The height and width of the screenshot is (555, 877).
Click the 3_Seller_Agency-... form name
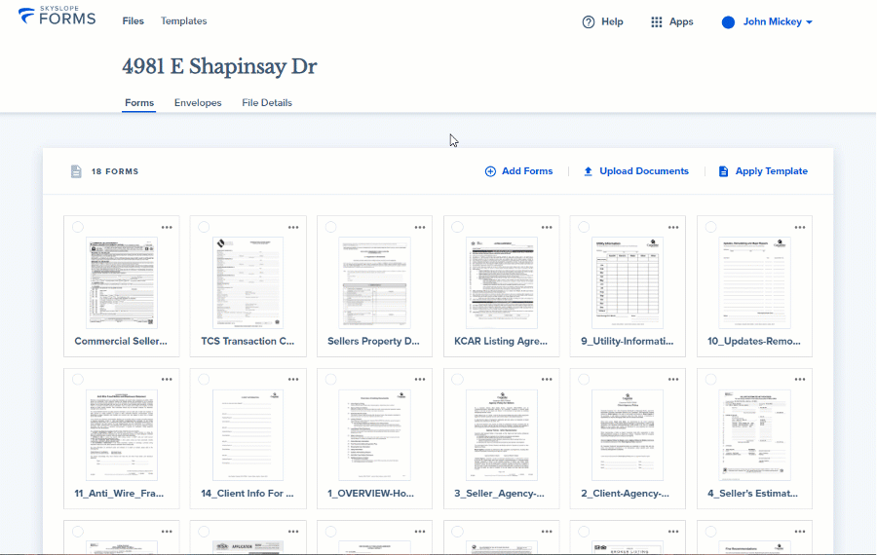(x=499, y=494)
